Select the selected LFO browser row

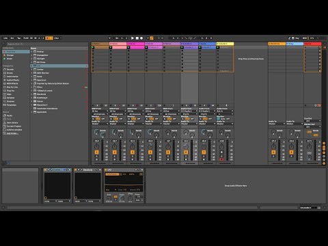[59, 66]
